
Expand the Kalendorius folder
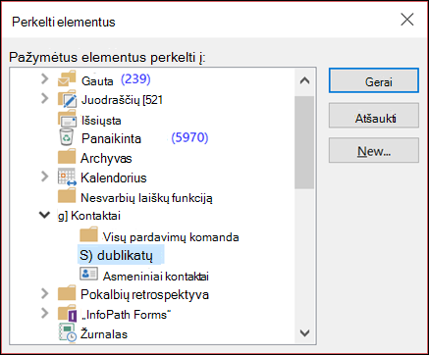45,177
